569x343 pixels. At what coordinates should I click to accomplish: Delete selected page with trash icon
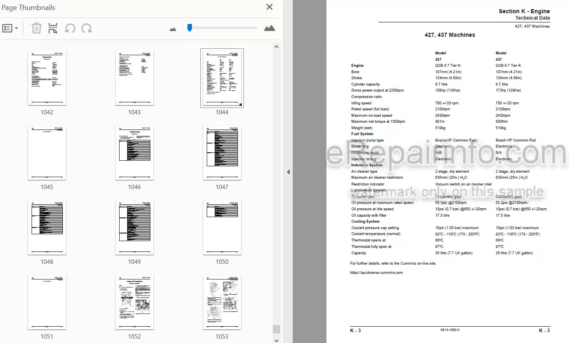click(36, 28)
